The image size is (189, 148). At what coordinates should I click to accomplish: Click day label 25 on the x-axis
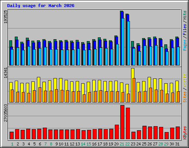click(x=144, y=144)
